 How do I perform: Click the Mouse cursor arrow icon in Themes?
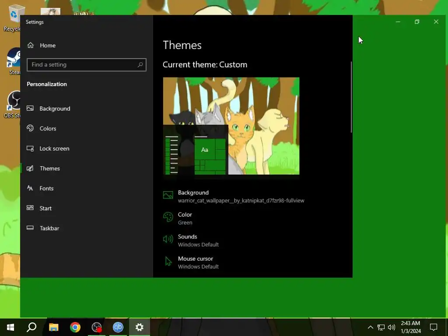168,262
